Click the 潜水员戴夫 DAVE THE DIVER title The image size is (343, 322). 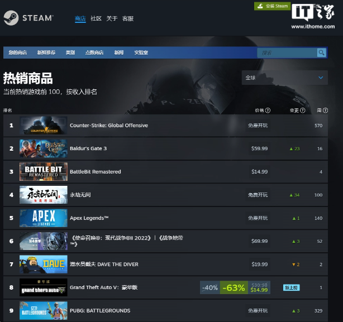(104, 265)
